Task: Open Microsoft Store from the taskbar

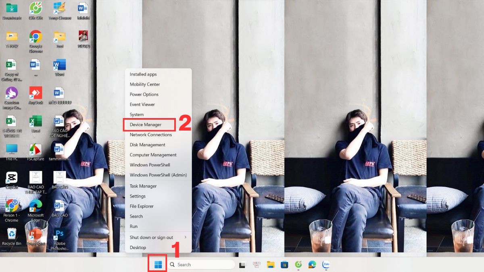Action: (x=284, y=265)
